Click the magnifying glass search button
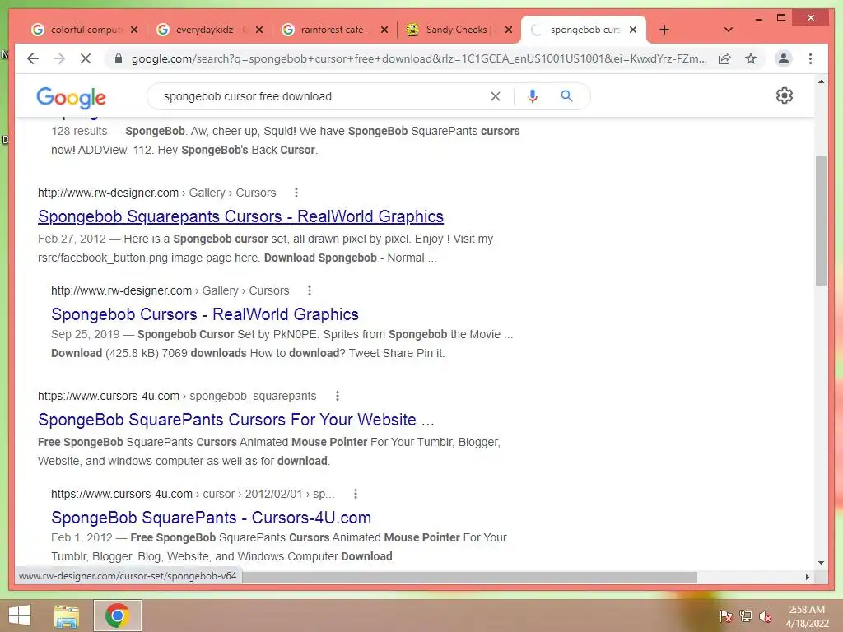 pyautogui.click(x=566, y=96)
